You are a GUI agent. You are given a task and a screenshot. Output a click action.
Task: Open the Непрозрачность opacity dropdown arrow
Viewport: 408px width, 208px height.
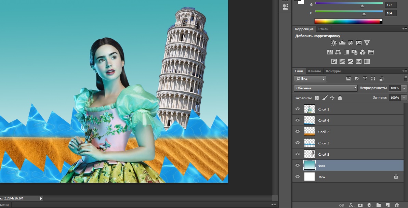[x=404, y=88]
